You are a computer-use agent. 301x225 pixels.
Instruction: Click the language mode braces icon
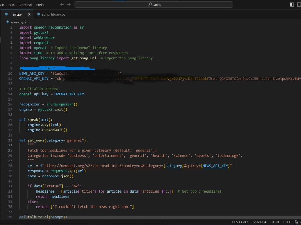point(296,222)
